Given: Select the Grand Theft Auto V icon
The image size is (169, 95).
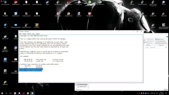Looking at the screenshot, I should point(26,26).
